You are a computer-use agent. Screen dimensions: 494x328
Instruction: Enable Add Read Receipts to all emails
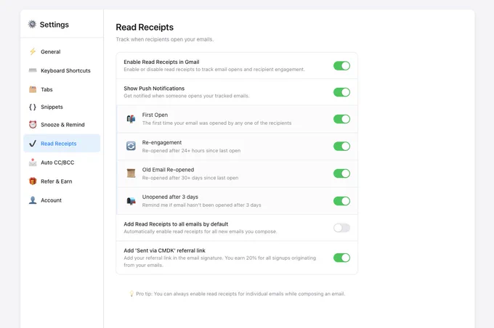coord(342,228)
